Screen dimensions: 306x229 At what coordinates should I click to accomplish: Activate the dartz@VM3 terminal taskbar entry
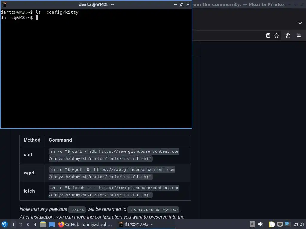(146, 224)
